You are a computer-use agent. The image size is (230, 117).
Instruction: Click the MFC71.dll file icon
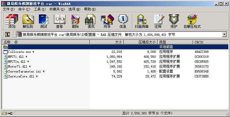point(5,57)
